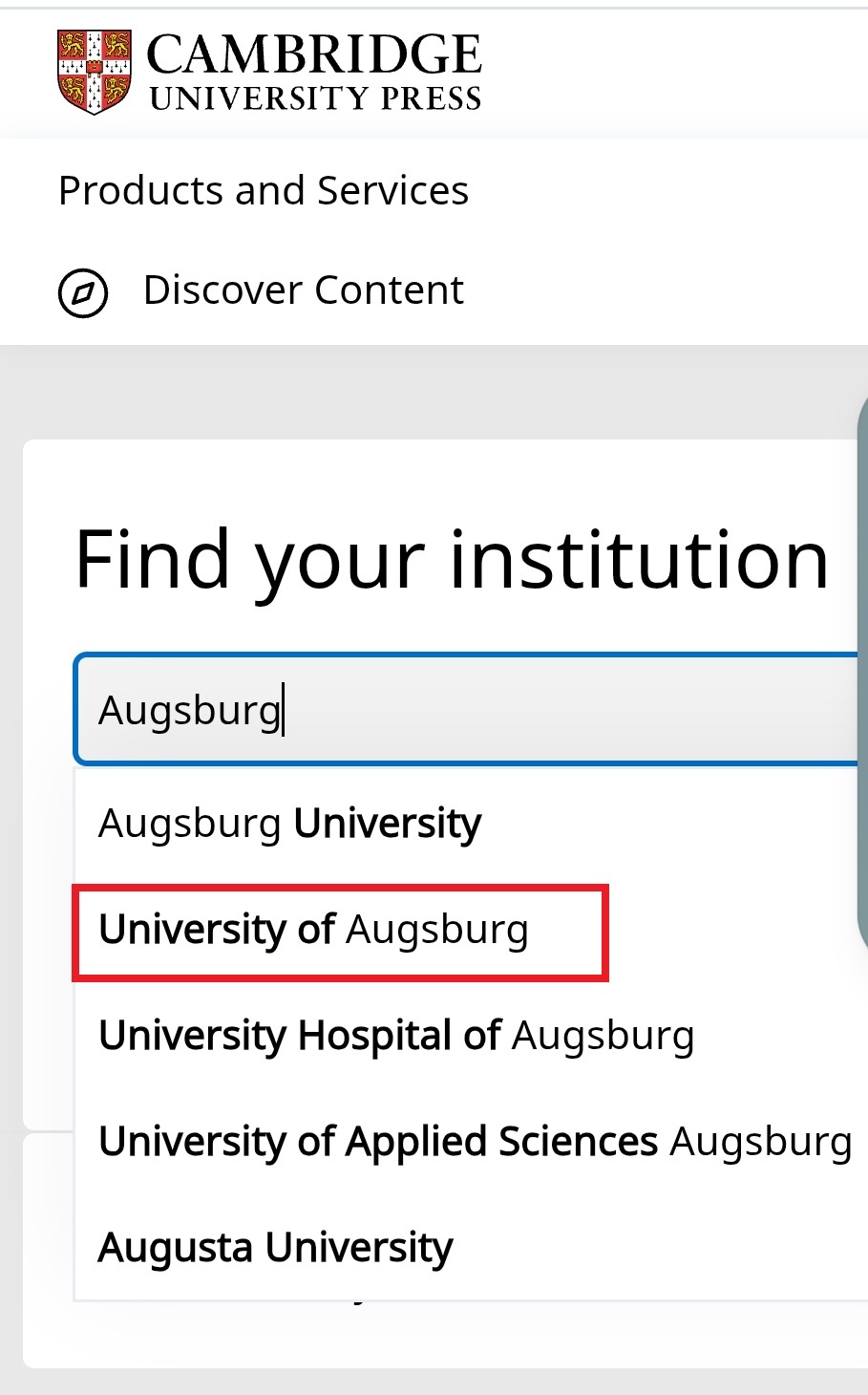Click the CAMBRIDGE wordmark in the header
The image size is (868, 1395).
[314, 54]
